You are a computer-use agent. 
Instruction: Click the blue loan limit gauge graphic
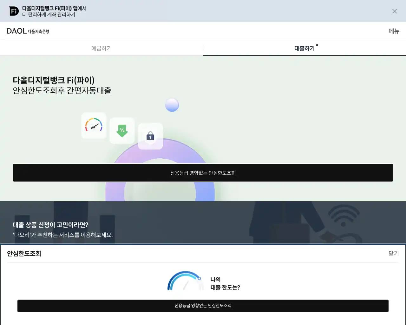point(185,281)
